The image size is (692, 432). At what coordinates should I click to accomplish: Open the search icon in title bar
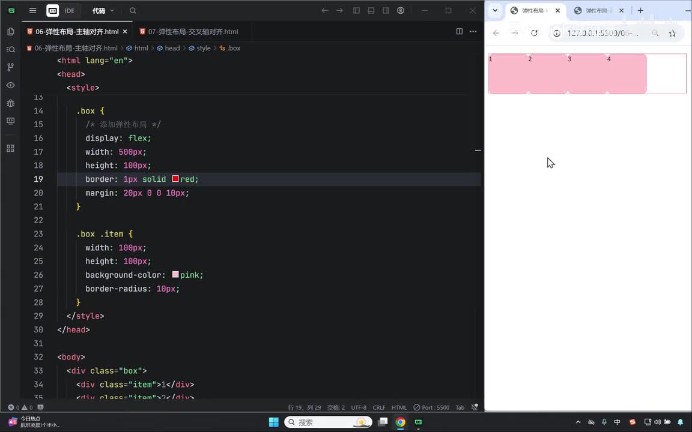coord(133,11)
